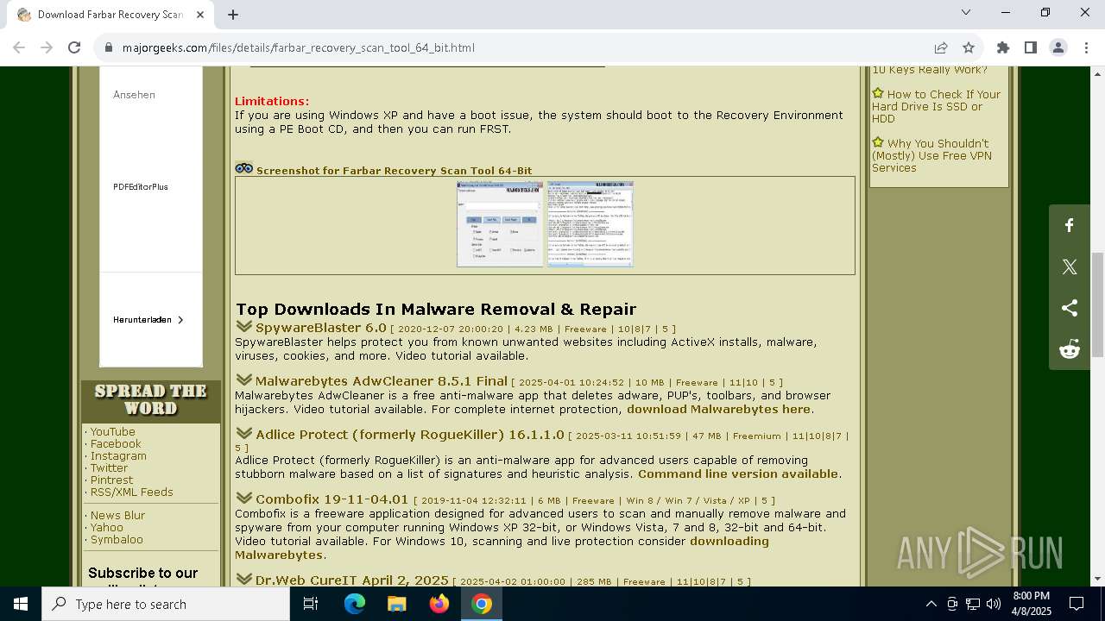Open the YouTube link under Spread the Word
The width and height of the screenshot is (1105, 621).
click(x=113, y=431)
